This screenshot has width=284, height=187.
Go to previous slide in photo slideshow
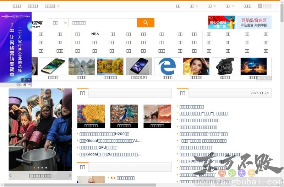11,176
